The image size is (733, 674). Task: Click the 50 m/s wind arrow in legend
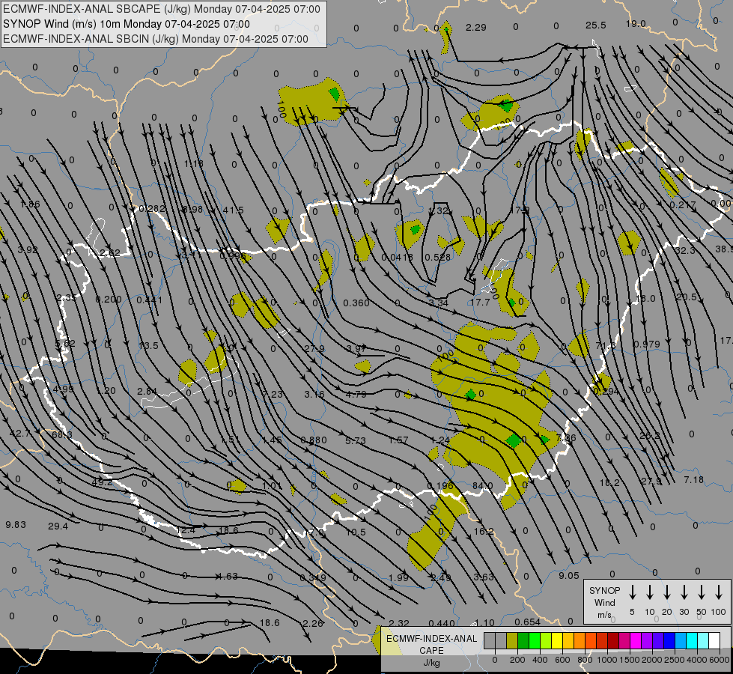(x=702, y=592)
